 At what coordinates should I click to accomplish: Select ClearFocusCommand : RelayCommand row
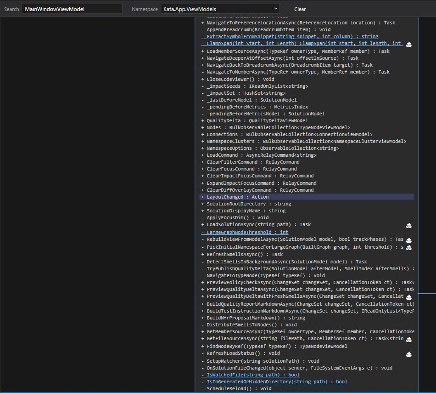[x=249, y=169]
